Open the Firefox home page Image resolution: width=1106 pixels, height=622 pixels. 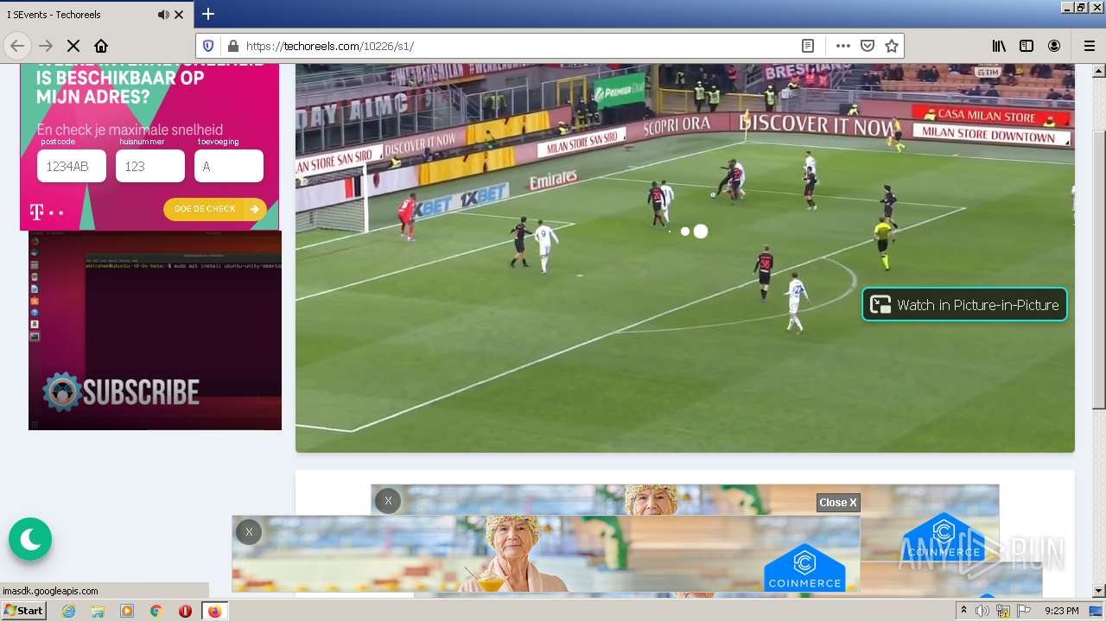[x=101, y=46]
